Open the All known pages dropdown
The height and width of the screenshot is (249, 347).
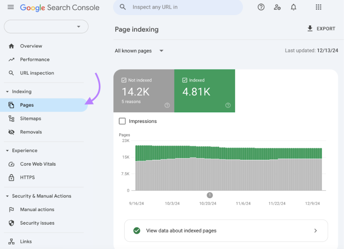[x=139, y=51]
